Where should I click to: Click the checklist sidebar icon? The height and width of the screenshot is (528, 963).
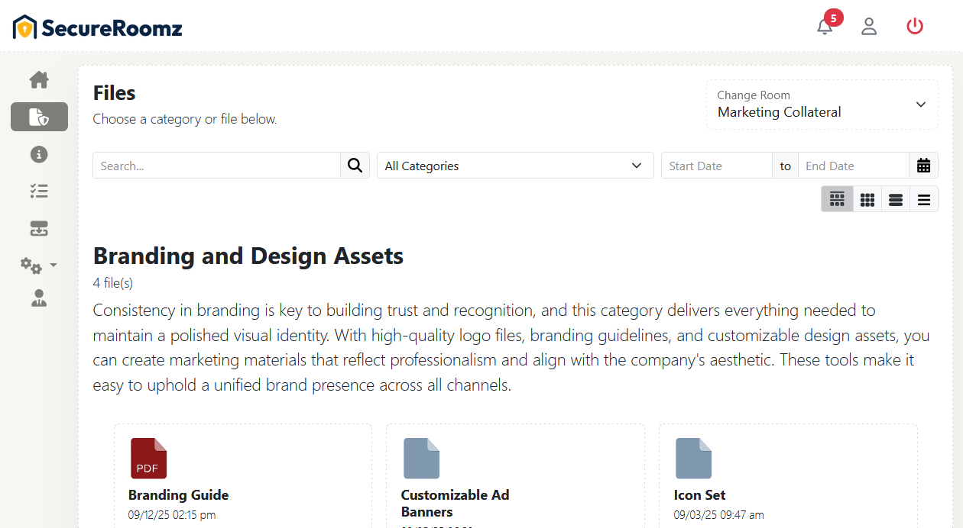39,191
